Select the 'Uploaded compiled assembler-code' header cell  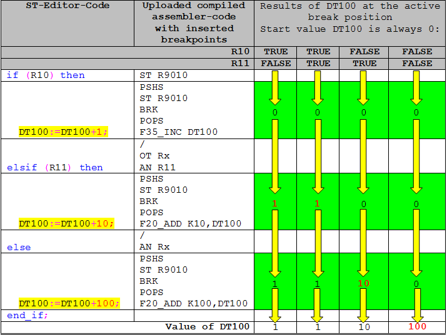[x=194, y=22]
